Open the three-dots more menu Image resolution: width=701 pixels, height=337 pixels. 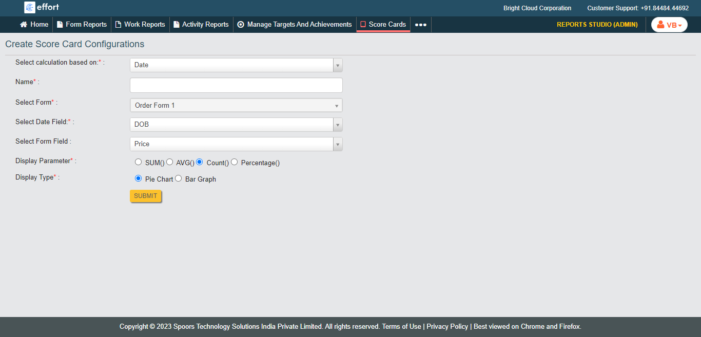coord(421,25)
